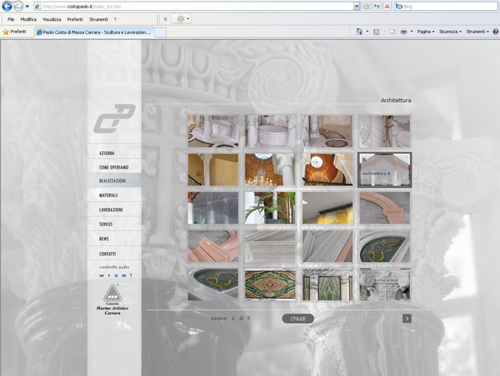Click the compatibility view icon
The height and width of the screenshot is (376, 500).
(366, 6)
